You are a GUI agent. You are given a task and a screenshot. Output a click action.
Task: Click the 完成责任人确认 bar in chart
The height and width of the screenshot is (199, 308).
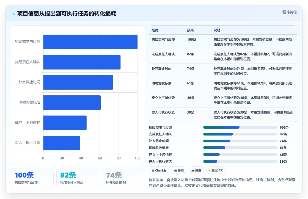pyautogui.click(x=82, y=62)
